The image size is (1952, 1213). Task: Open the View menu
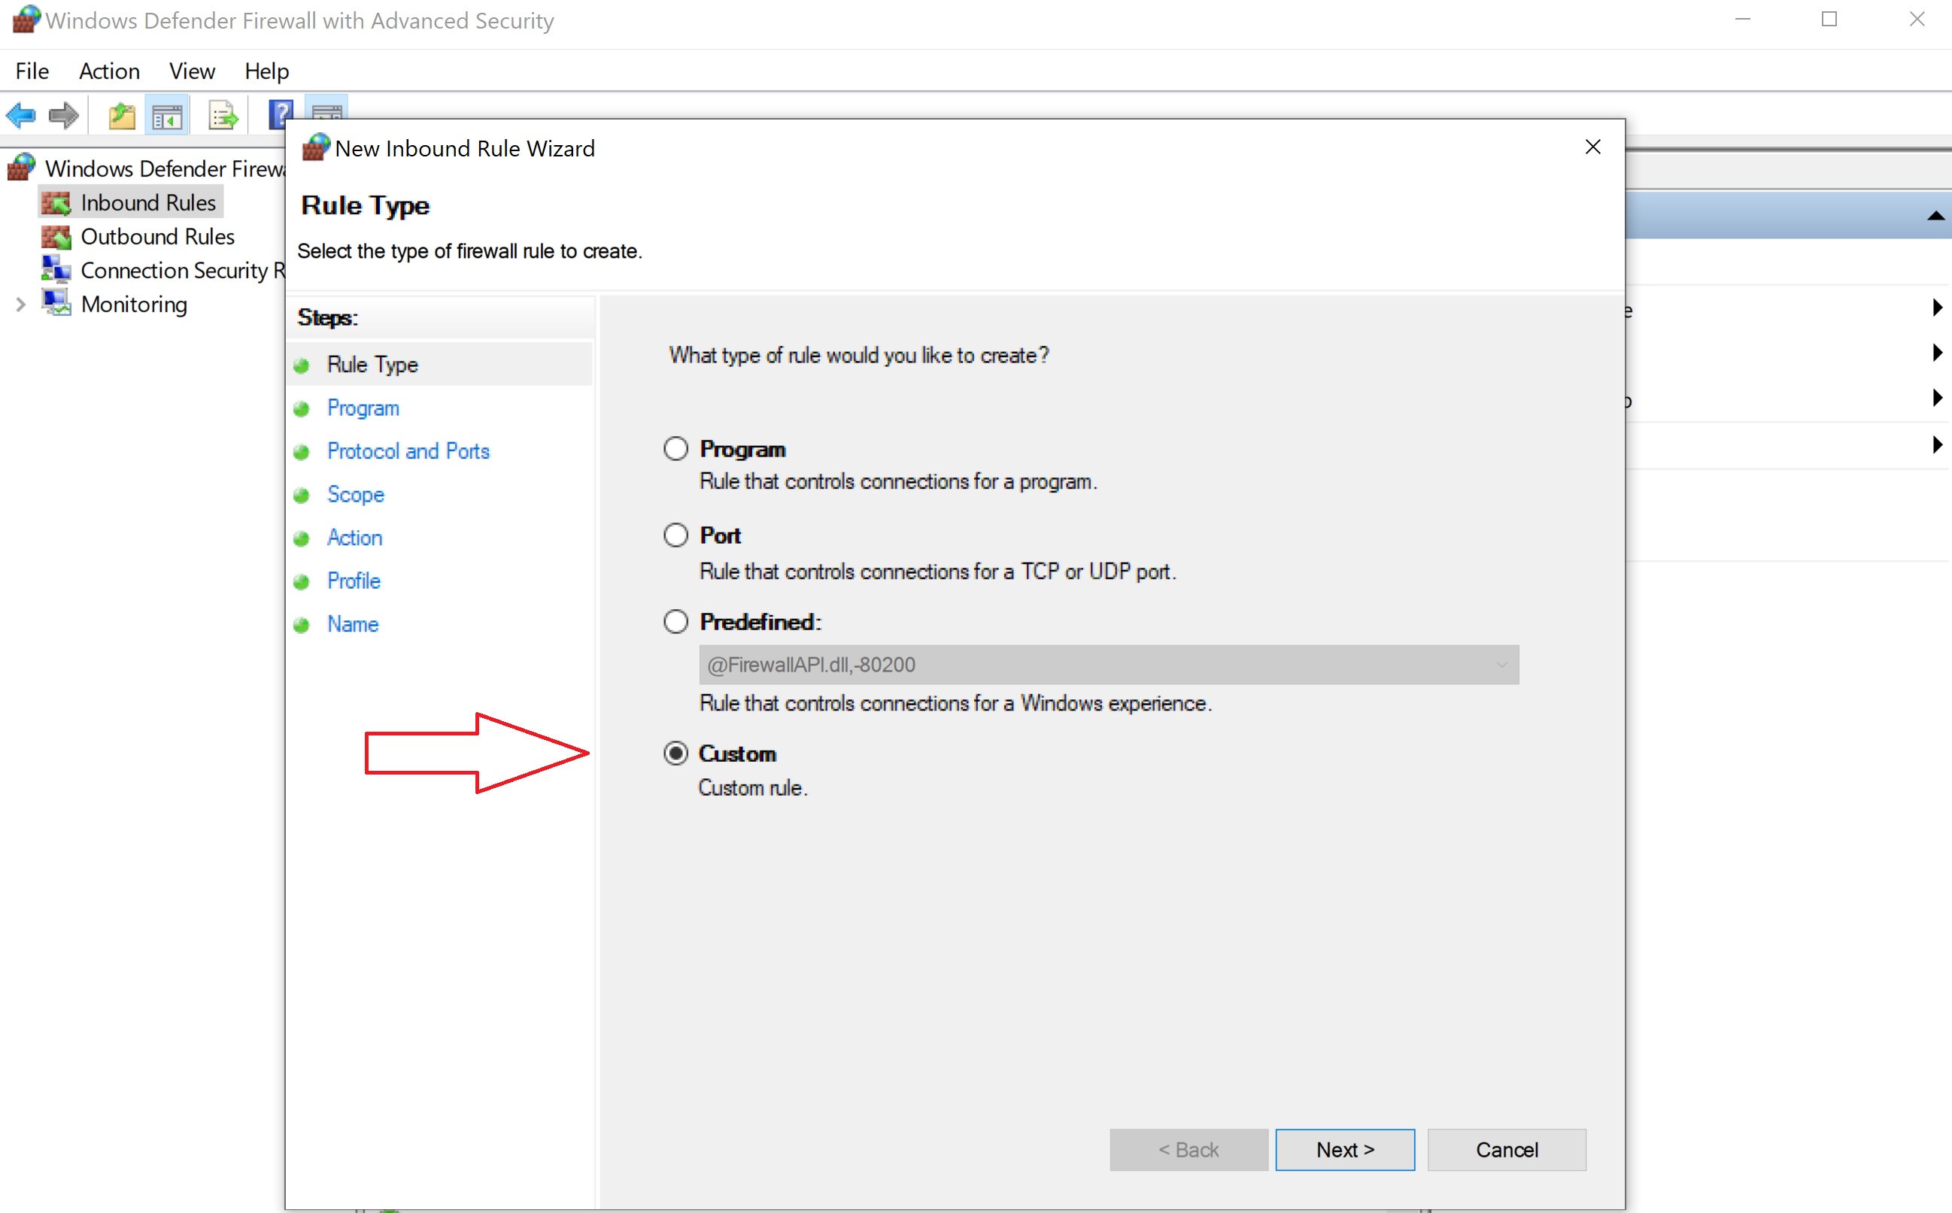192,71
